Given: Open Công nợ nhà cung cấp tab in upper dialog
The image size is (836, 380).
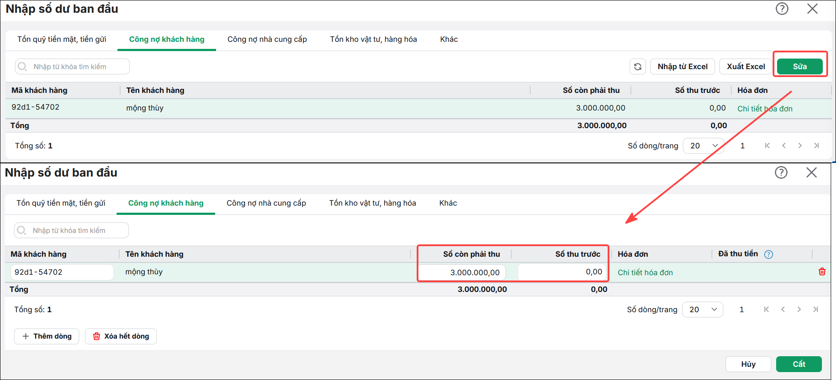Looking at the screenshot, I should click(267, 39).
